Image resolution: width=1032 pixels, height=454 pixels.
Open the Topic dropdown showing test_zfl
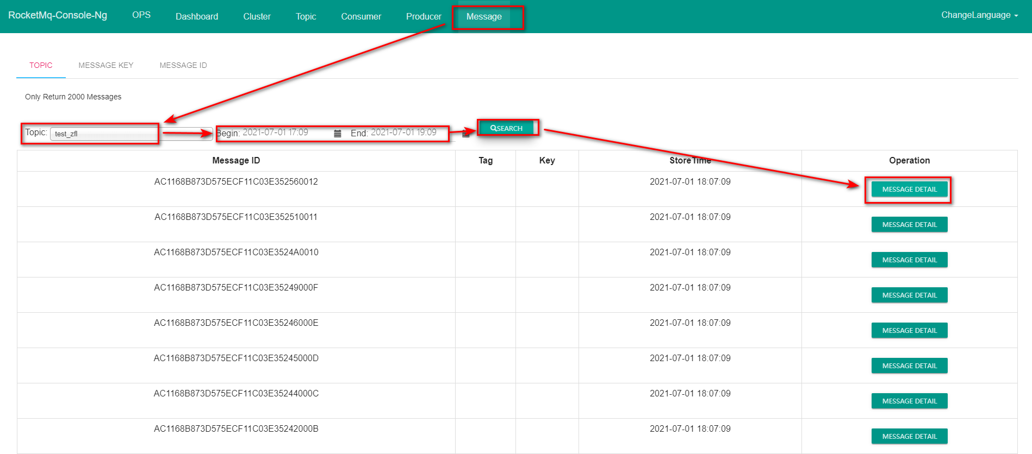coord(130,134)
